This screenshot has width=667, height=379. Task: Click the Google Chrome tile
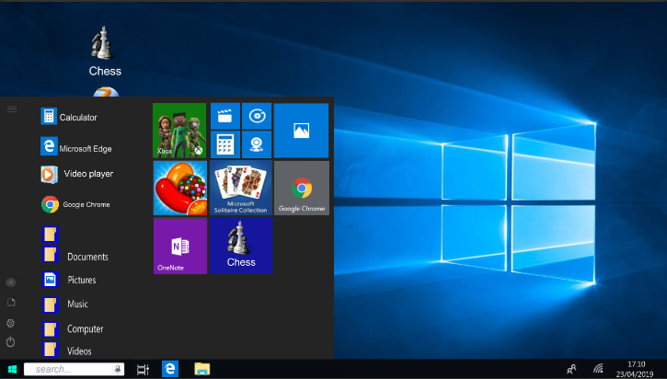coord(301,188)
